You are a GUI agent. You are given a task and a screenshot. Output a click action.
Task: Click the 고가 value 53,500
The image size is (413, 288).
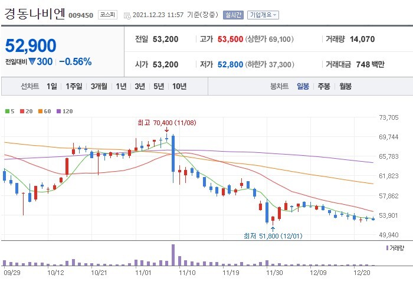tap(230, 40)
